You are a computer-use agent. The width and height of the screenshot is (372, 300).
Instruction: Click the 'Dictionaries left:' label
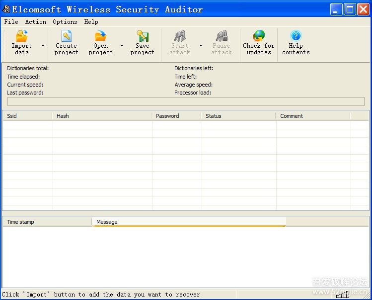[x=194, y=68]
